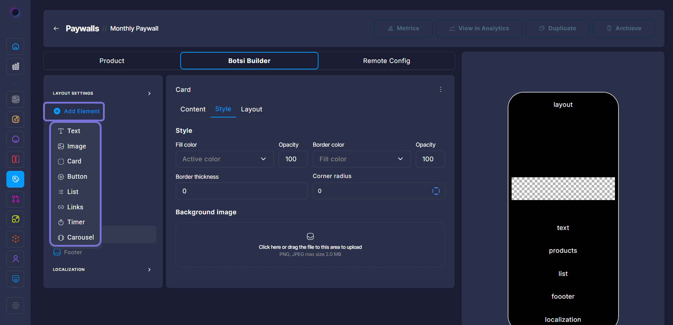Click the Add Element button
Image resolution: width=673 pixels, height=325 pixels.
[x=77, y=111]
